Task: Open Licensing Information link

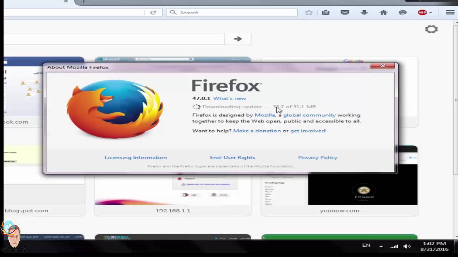Action: click(x=136, y=157)
